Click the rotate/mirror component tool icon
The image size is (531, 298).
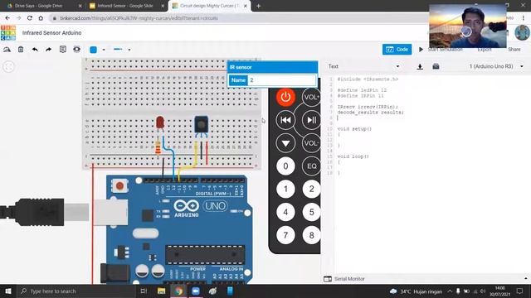7,50
